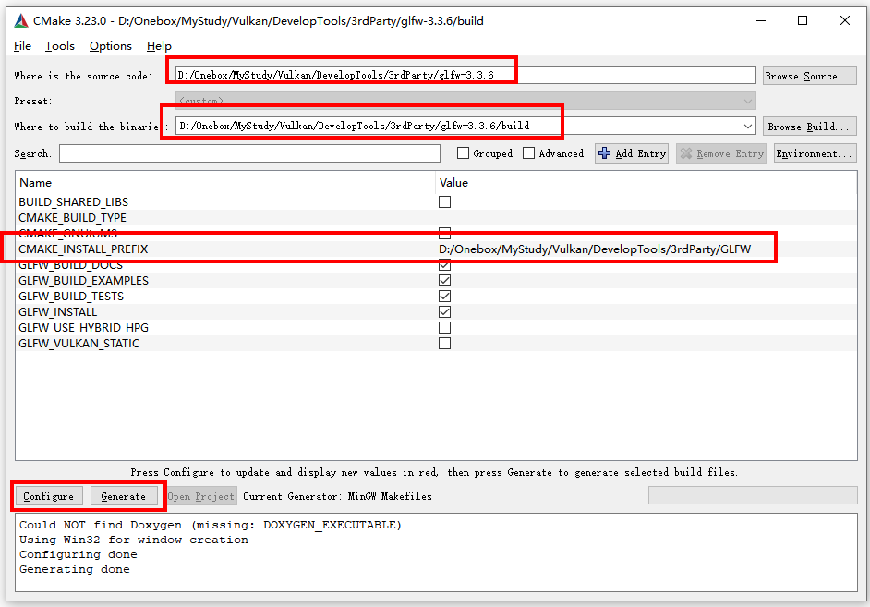Image resolution: width=870 pixels, height=607 pixels.
Task: Toggle the Advanced checkbox
Action: click(529, 153)
